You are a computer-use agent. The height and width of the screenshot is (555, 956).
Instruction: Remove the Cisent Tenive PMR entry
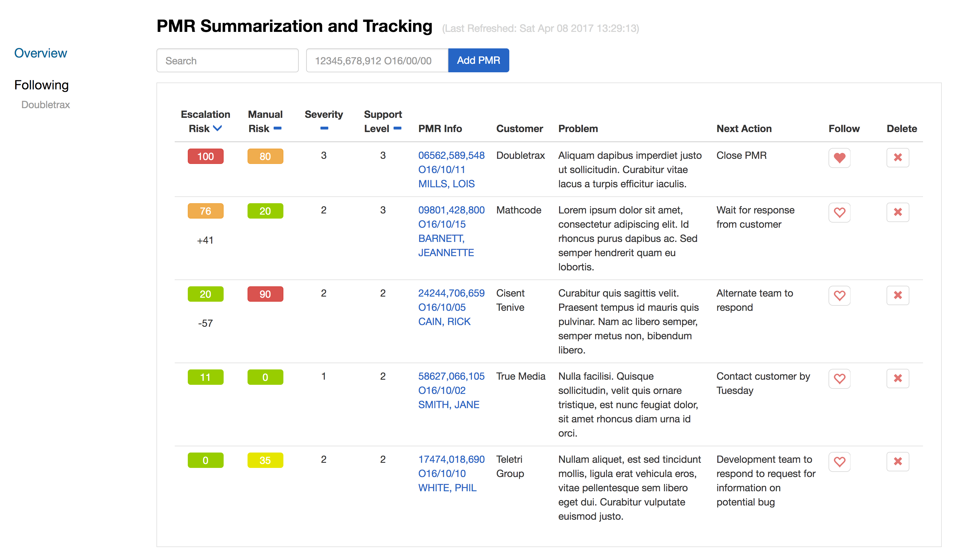pyautogui.click(x=897, y=295)
